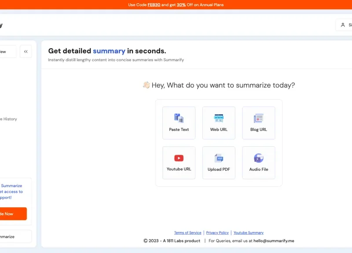The height and width of the screenshot is (253, 352).
Task: View the Privacy Policy
Action: pyautogui.click(x=217, y=232)
